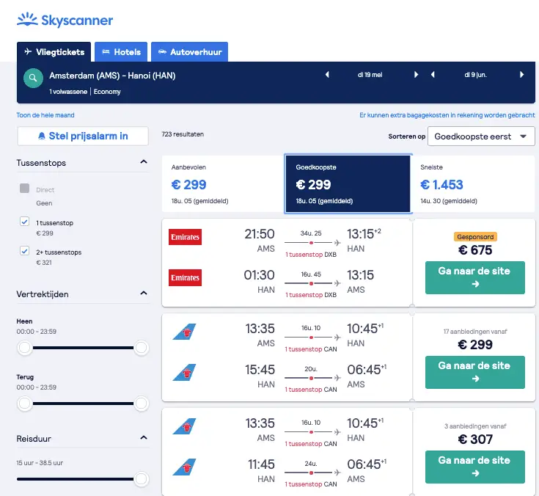The image size is (539, 496).
Task: Click the Emirates logo on the outbound flight
Action: 185,237
